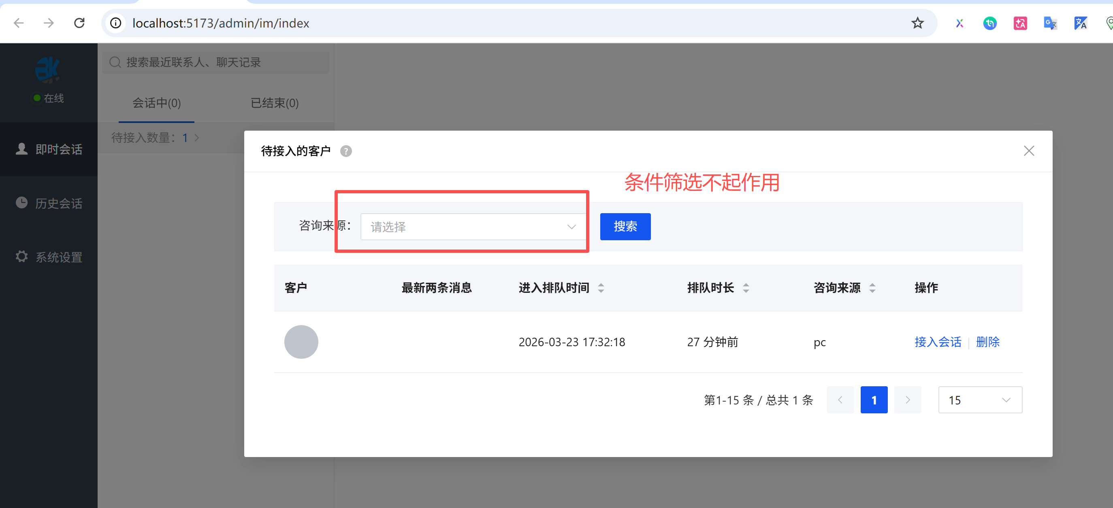Sort by 排队时长 column
This screenshot has height=508, width=1113.
coord(746,288)
